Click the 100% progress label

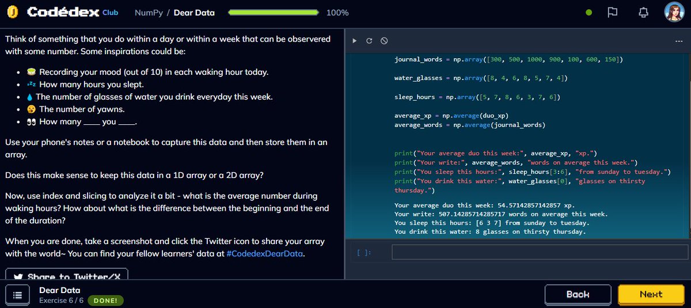click(337, 12)
